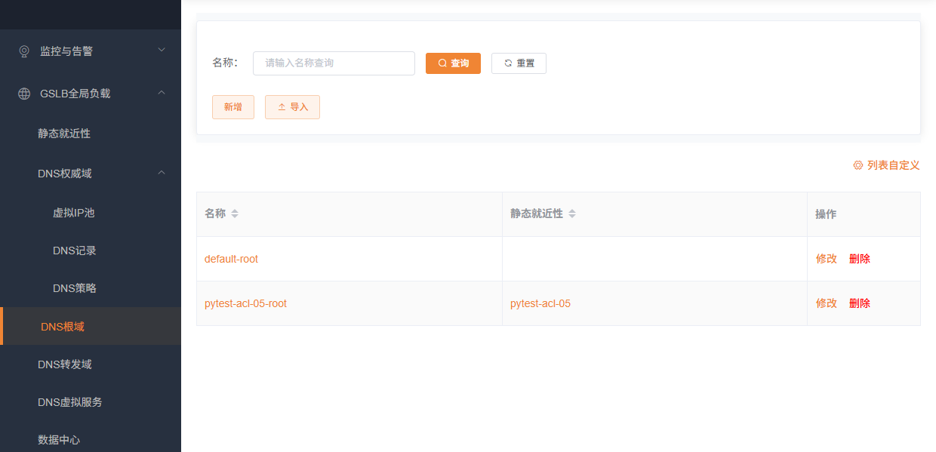Click the 重置 reset button
Viewport: 936px width, 452px height.
pyautogui.click(x=519, y=63)
